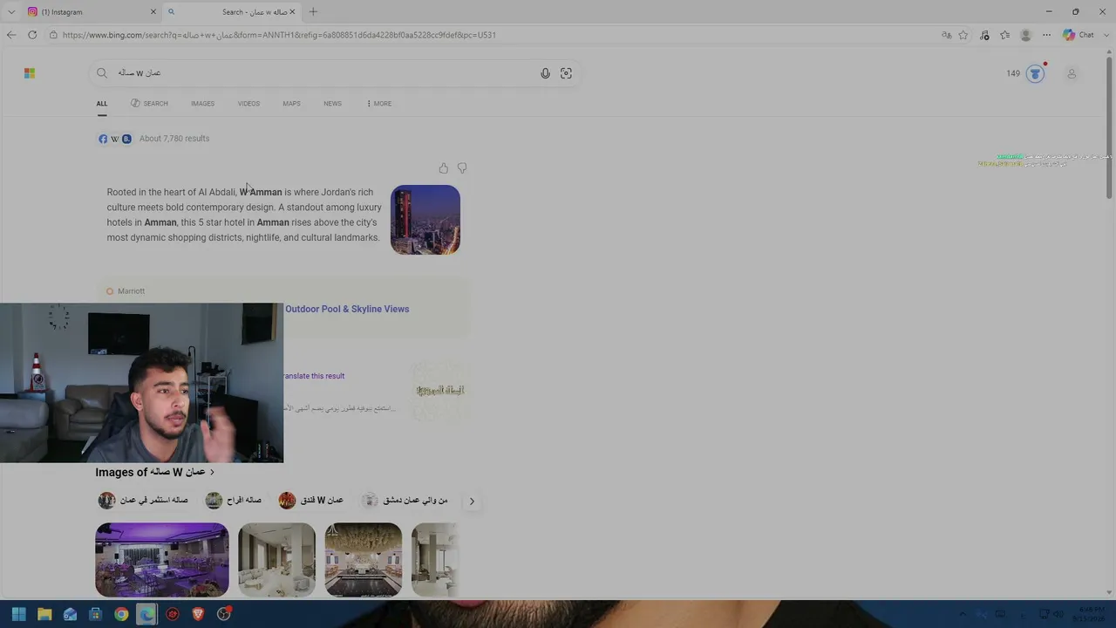
Task: Open the volume speaker tray icon
Action: pos(1058,614)
